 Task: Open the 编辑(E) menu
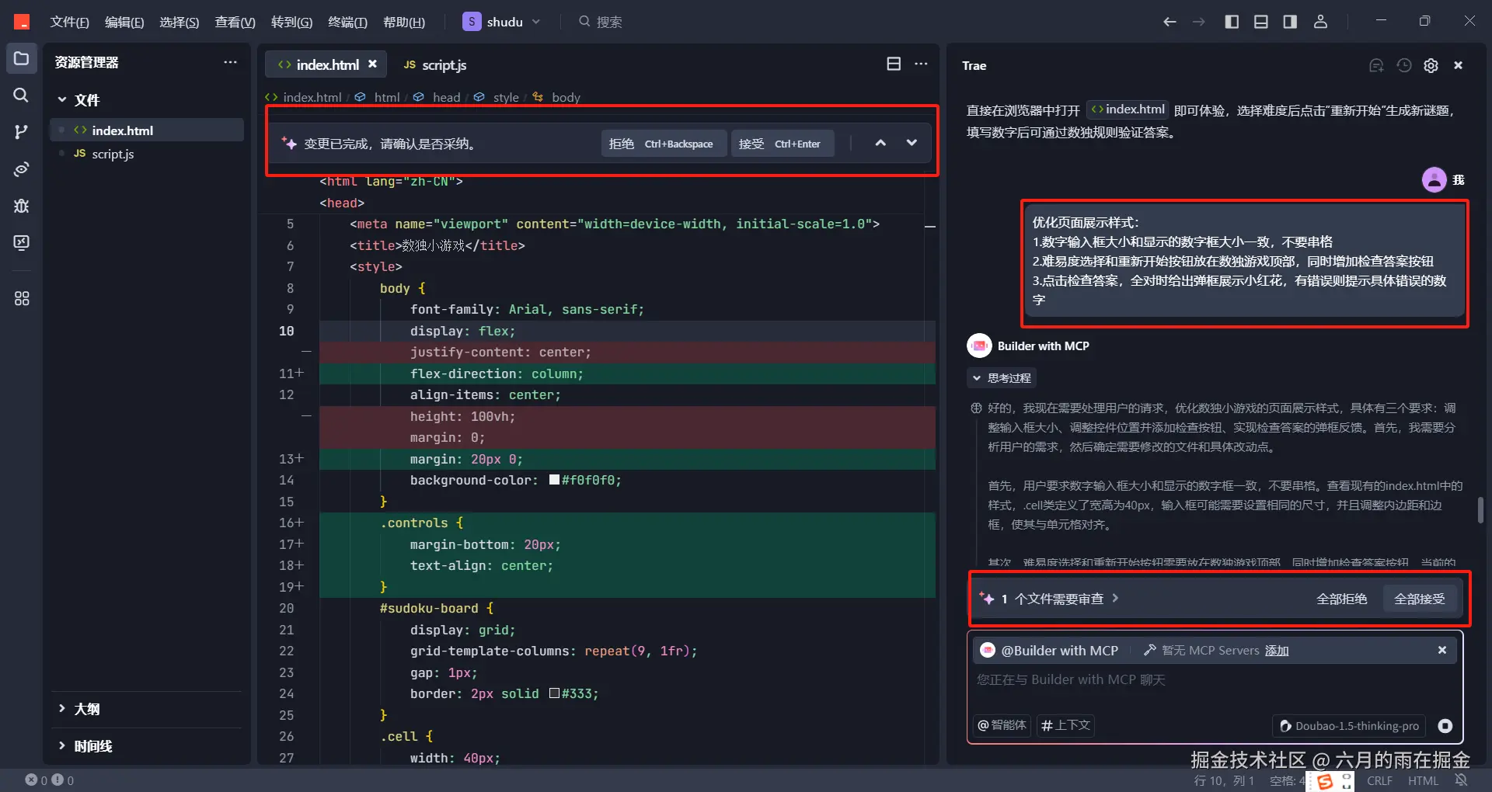[x=124, y=22]
